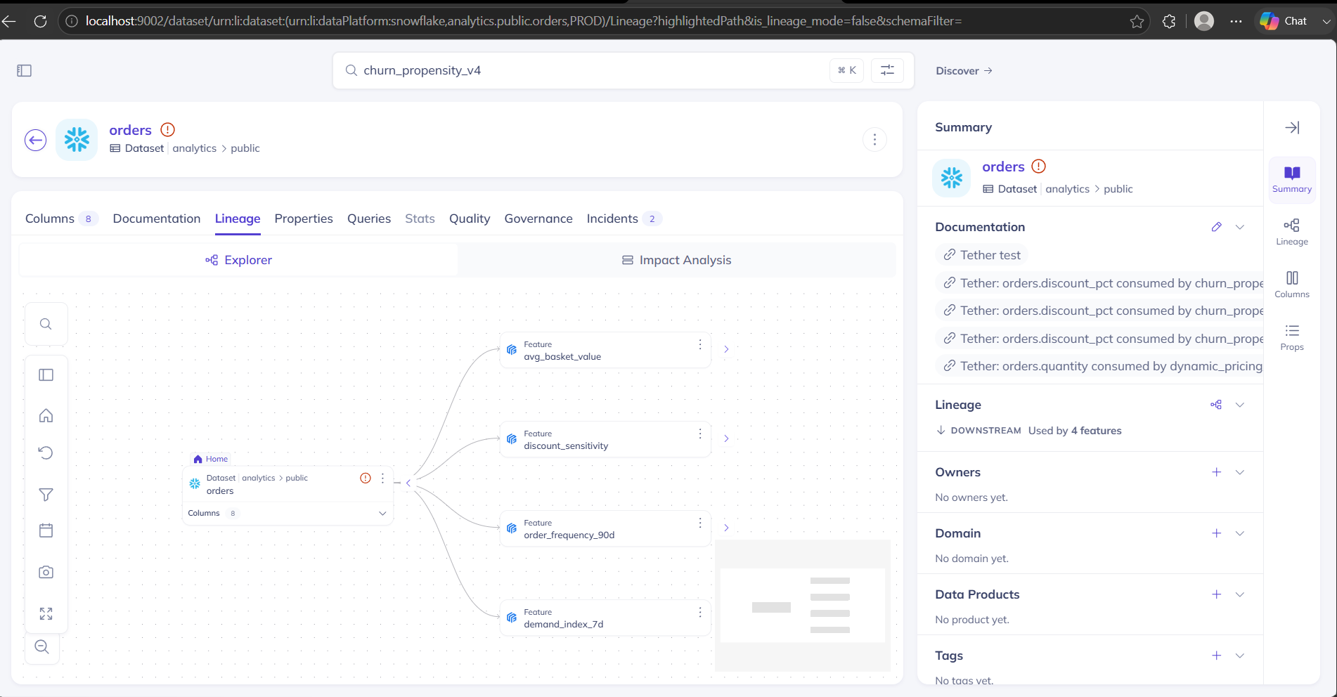Collapse the Owners section chevron

click(1240, 472)
